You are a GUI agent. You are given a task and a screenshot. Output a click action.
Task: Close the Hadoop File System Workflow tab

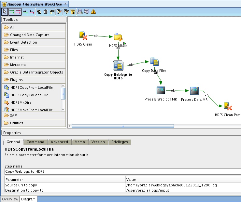click(65, 4)
